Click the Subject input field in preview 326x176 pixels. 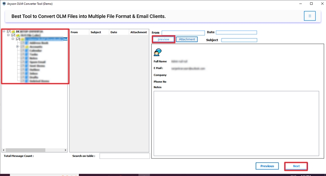[x=239, y=40]
